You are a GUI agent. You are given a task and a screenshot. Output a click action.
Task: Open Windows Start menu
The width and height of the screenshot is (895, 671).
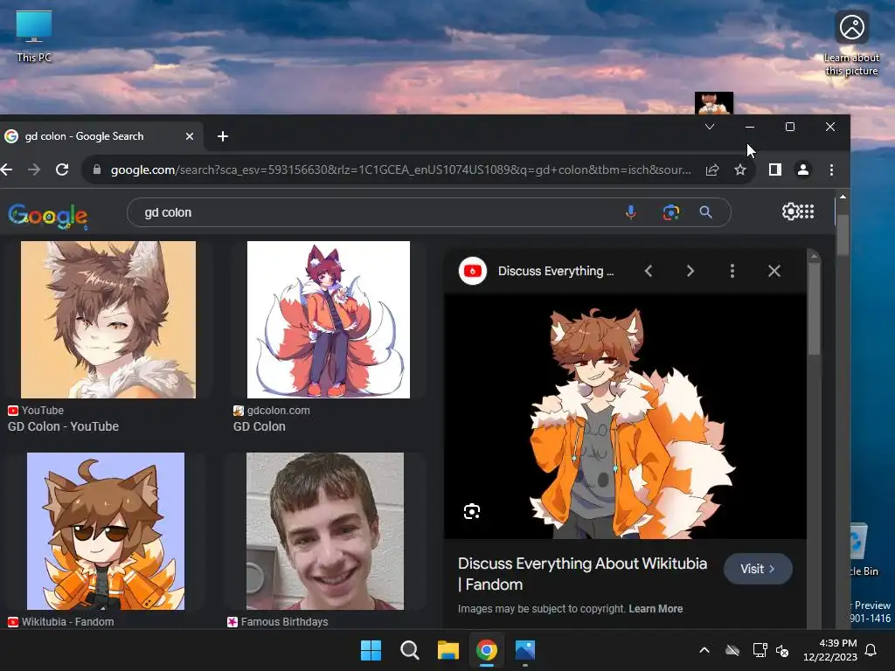coord(371,650)
